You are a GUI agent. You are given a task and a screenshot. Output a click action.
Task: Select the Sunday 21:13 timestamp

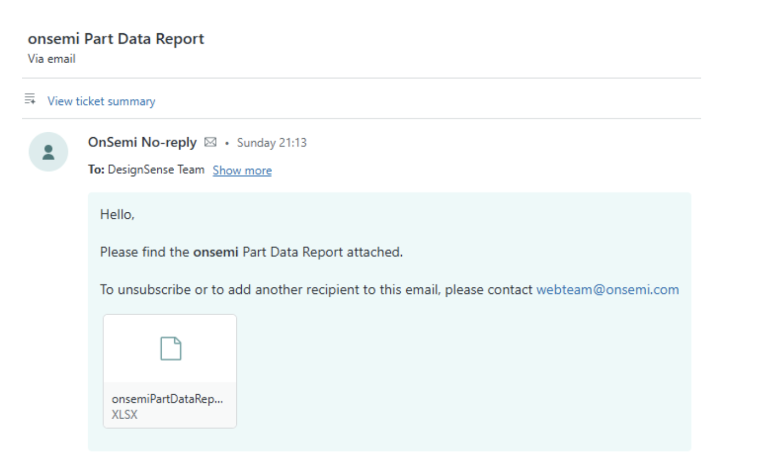click(271, 143)
